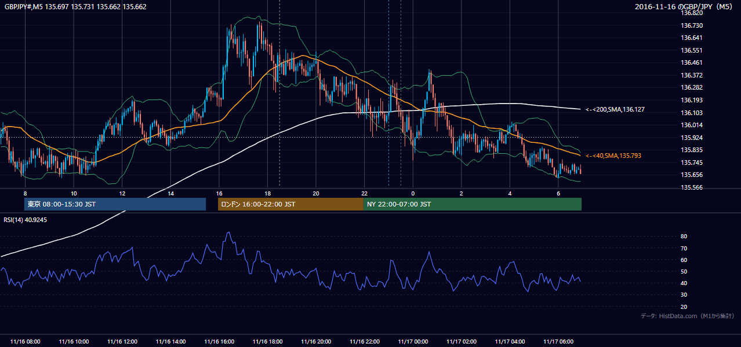The image size is (741, 347).
Task: Click hour tick 18 under the price chart
Action: click(267, 193)
